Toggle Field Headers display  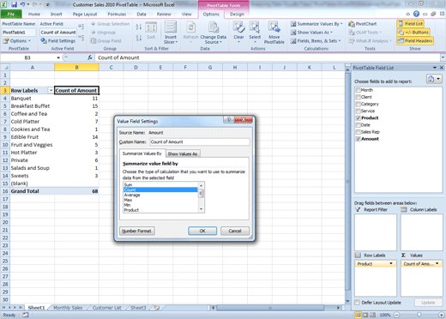(x=415, y=41)
